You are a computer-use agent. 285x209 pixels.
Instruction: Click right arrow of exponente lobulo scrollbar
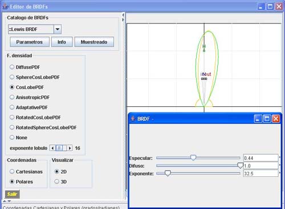click(70, 148)
